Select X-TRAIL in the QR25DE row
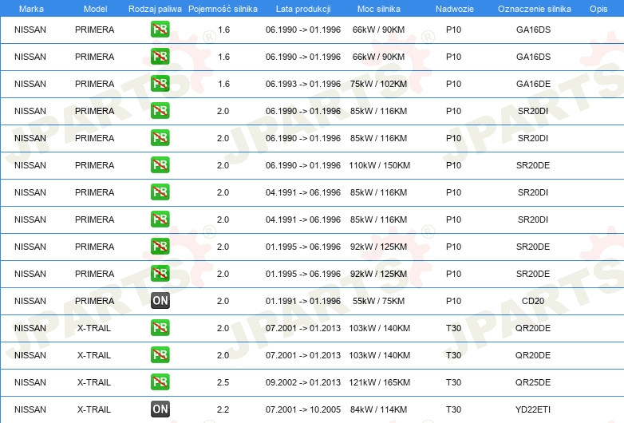The width and height of the screenshot is (624, 423). 94,382
